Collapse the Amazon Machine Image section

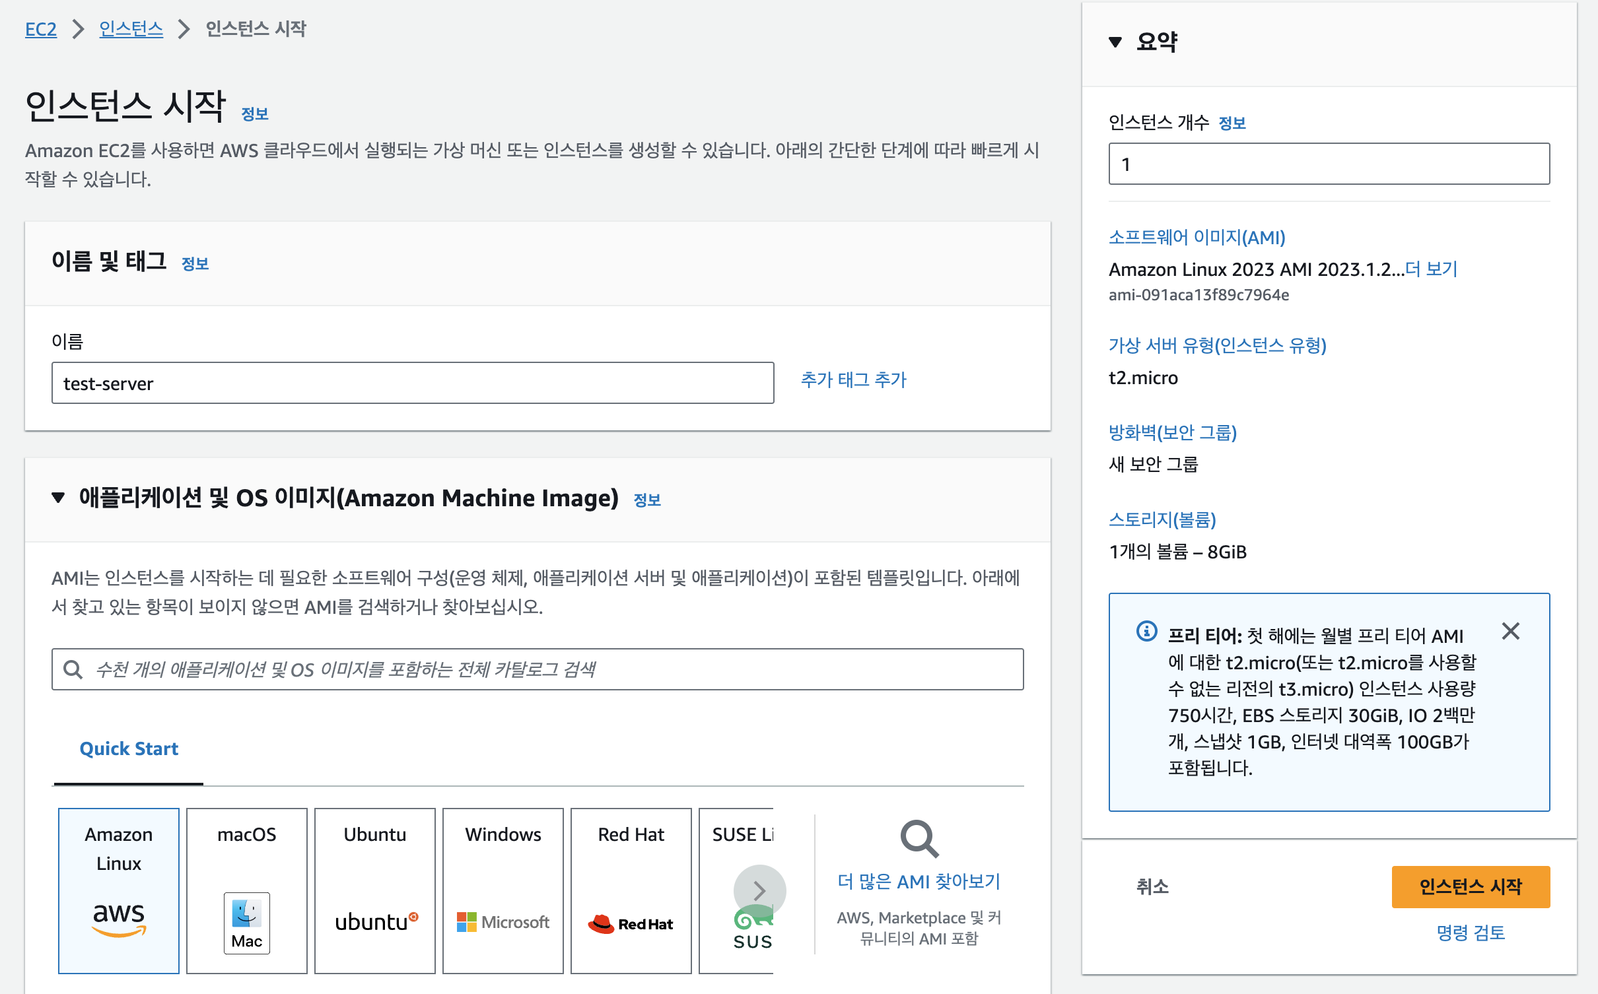[x=58, y=498]
